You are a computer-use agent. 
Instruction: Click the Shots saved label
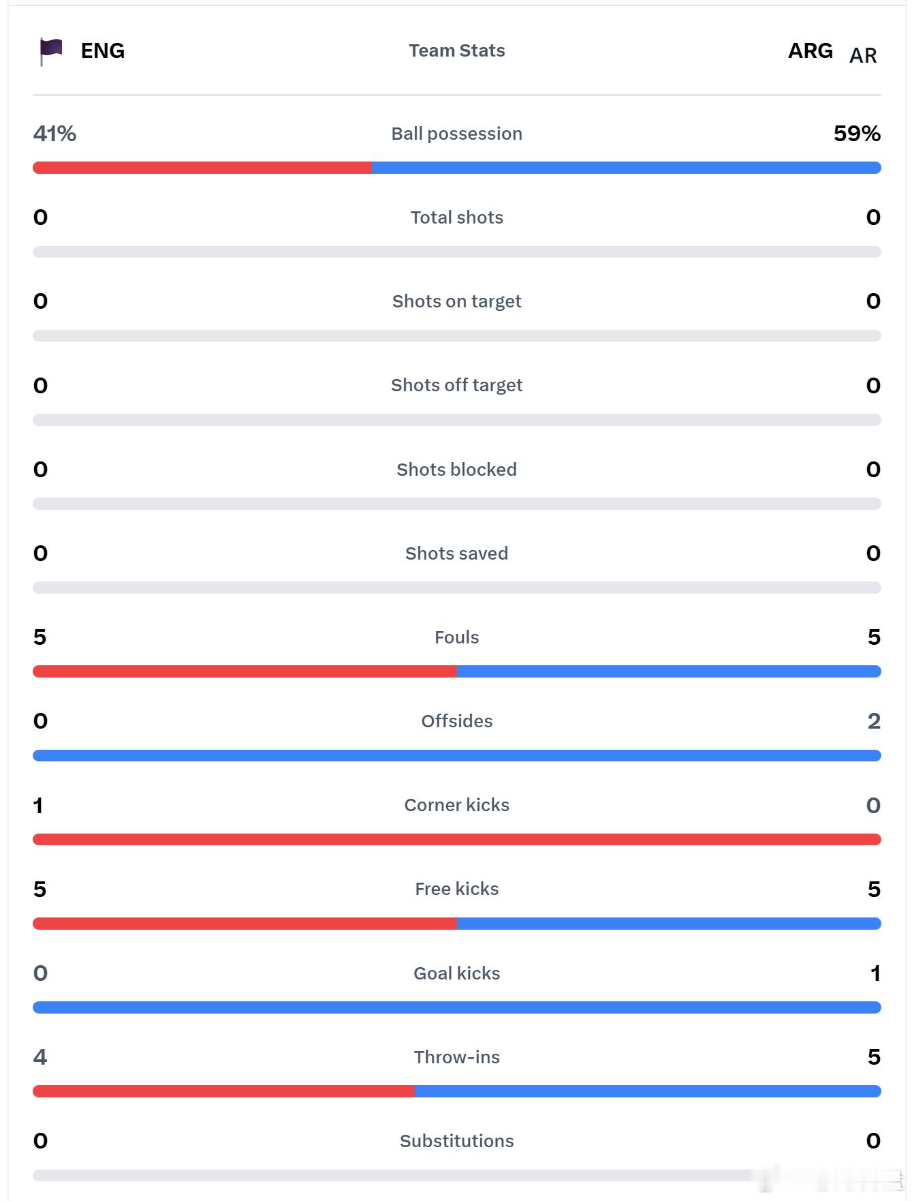[x=457, y=553]
